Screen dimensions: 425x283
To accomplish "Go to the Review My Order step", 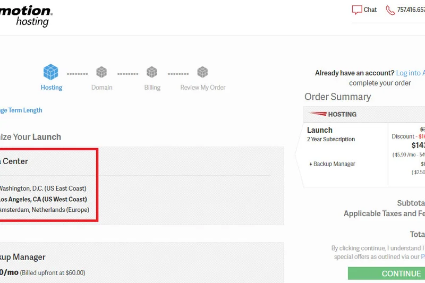I will 203,88.
